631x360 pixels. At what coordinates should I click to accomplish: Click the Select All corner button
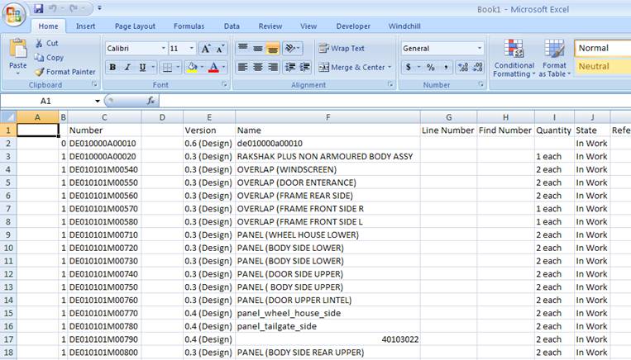(x=8, y=117)
